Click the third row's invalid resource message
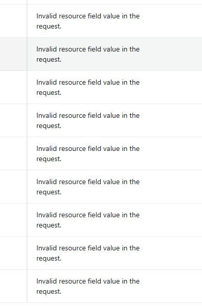 88,87
